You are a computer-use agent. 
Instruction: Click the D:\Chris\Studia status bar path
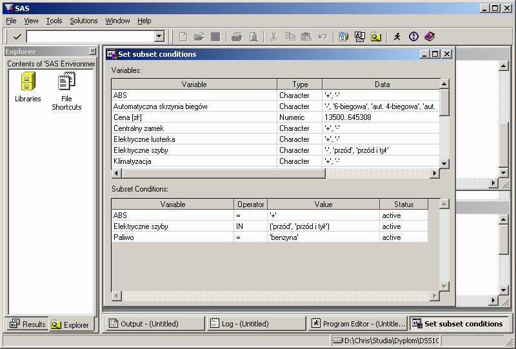coord(386,340)
